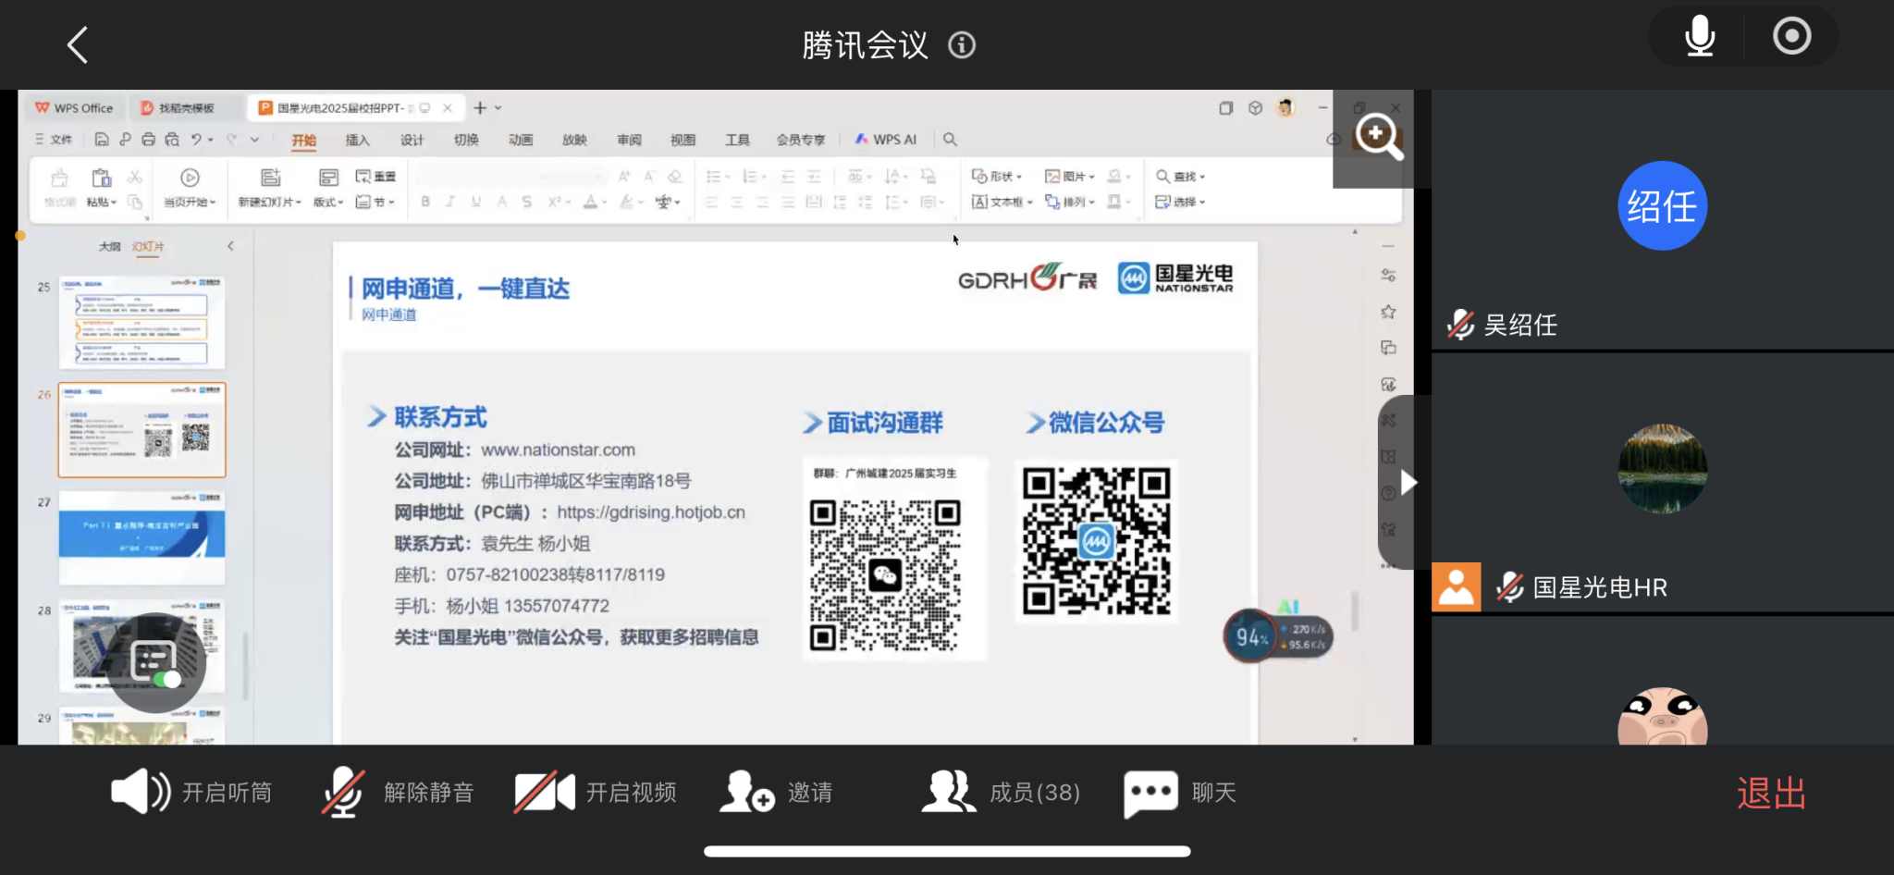
Task: Toggle 开启听筒 earpiece audio mode
Action: 192,793
